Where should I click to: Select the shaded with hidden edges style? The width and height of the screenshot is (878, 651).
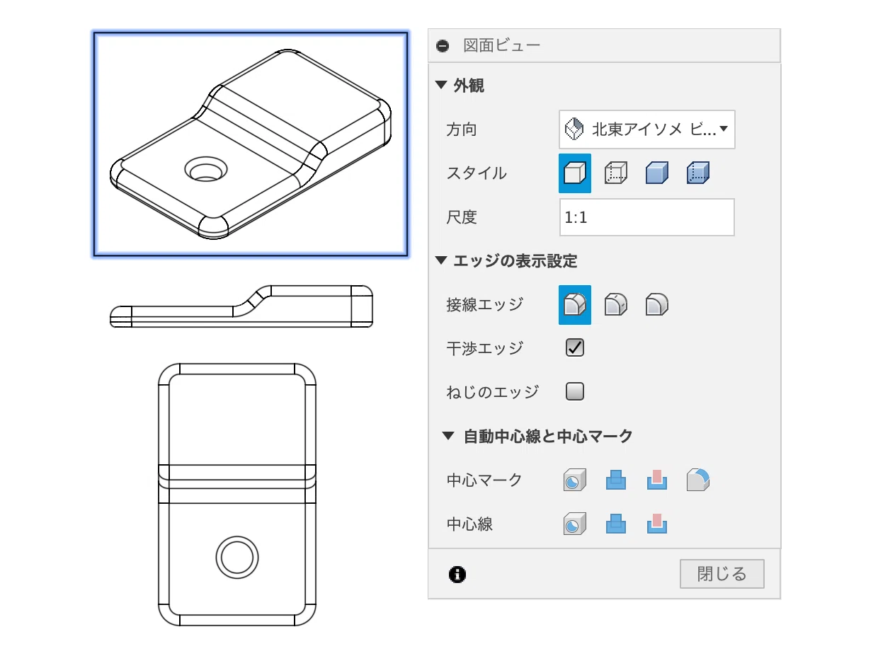coord(698,173)
